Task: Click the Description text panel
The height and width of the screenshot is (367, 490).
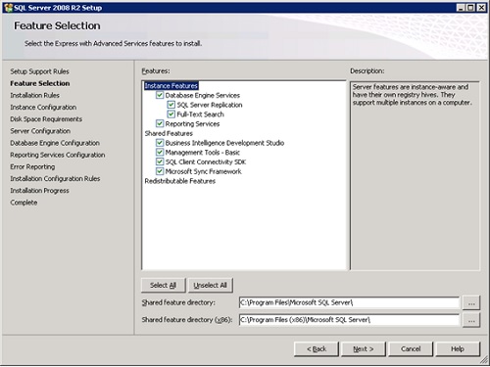Action: click(415, 175)
